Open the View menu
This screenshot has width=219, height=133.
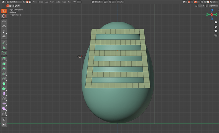(x=35, y=2)
